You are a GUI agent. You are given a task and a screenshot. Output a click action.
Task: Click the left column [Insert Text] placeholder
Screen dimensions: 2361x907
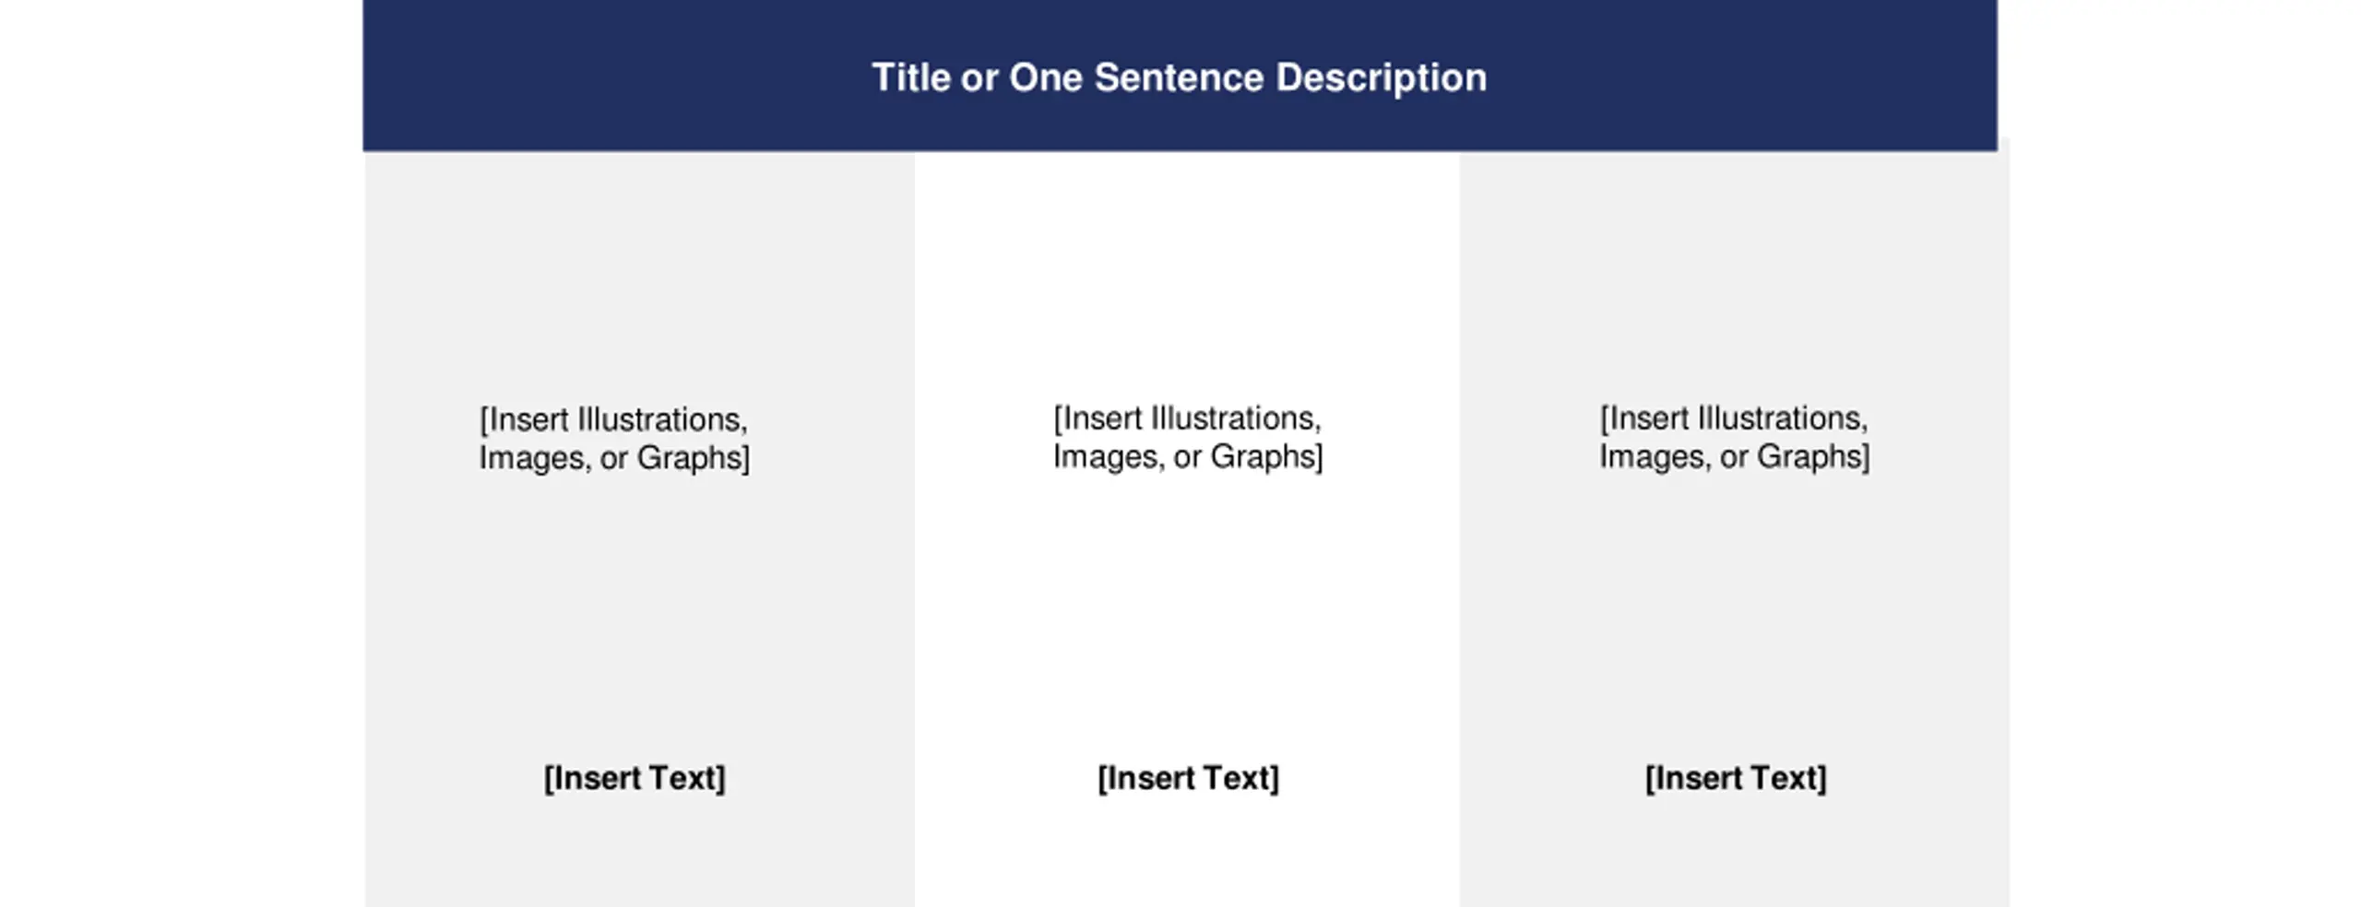pyautogui.click(x=635, y=778)
